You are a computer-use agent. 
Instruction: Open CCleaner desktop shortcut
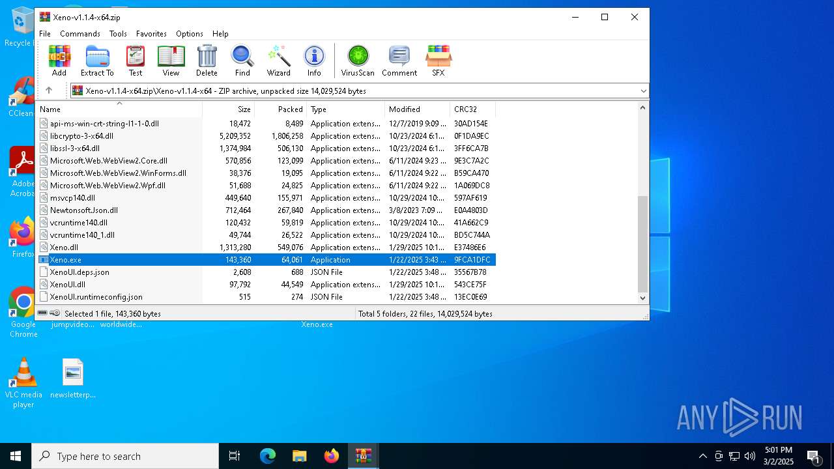tap(22, 96)
